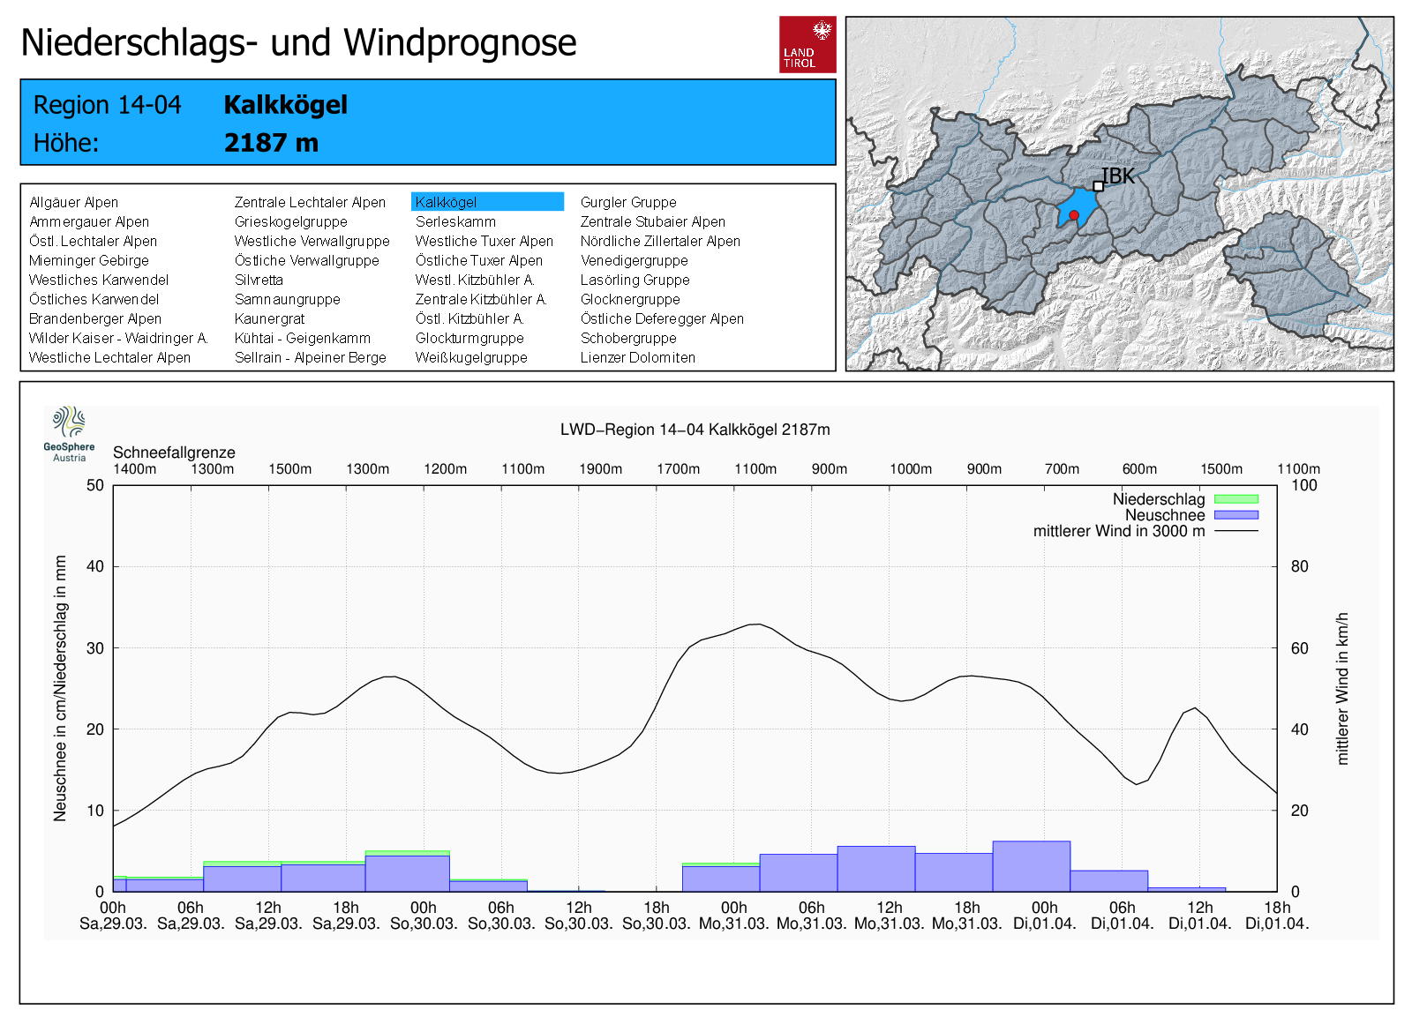Open Zentrale Kitzbühler A.
This screenshot has width=1412, height=1017.
tap(481, 299)
